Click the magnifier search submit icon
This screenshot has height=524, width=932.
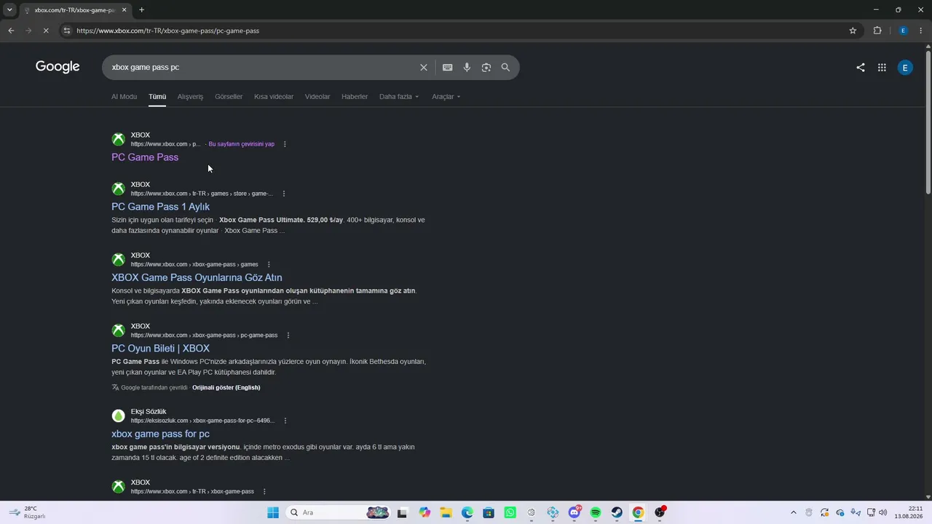pos(505,67)
